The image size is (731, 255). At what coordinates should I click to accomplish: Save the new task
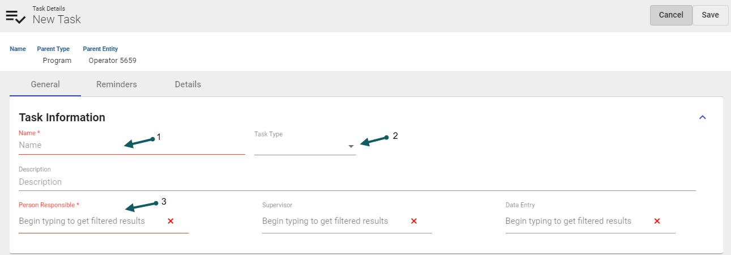click(x=710, y=15)
